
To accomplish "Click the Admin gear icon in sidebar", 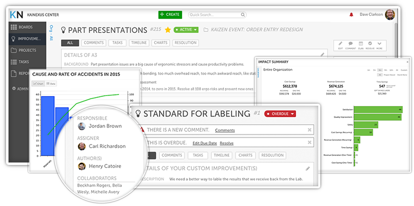I will [14, 88].
